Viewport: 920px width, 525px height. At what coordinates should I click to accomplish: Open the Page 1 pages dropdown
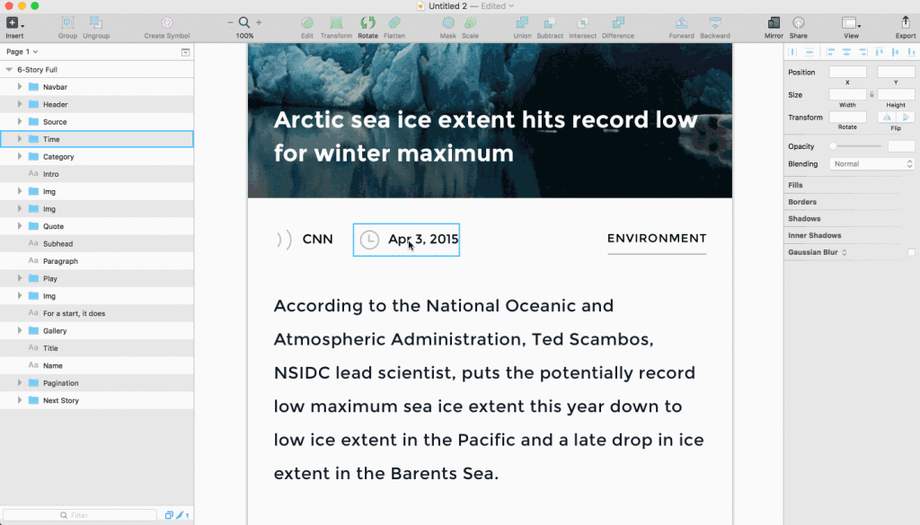click(x=22, y=51)
